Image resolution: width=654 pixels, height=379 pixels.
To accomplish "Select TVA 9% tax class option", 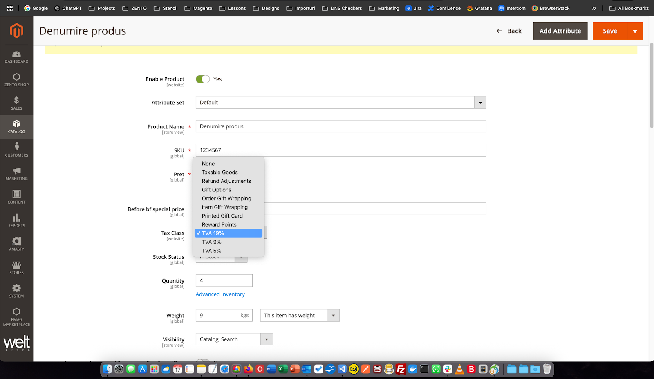I will point(228,242).
